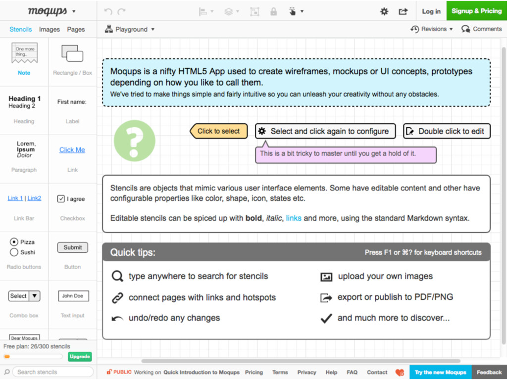Screen dimensions: 507x380
Task: Select the Label stencil
Action: (x=72, y=110)
